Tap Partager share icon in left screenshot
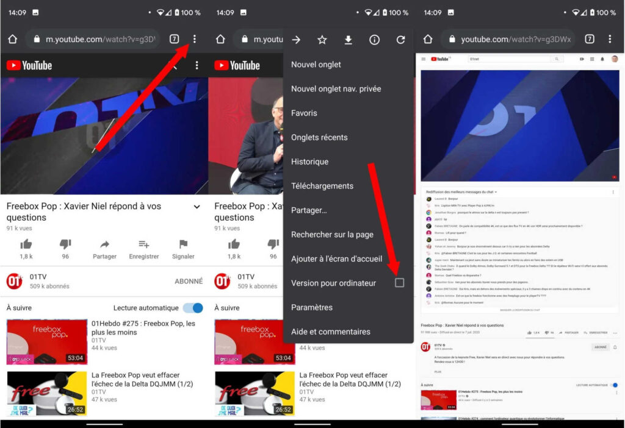The width and height of the screenshot is (625, 428). click(104, 244)
